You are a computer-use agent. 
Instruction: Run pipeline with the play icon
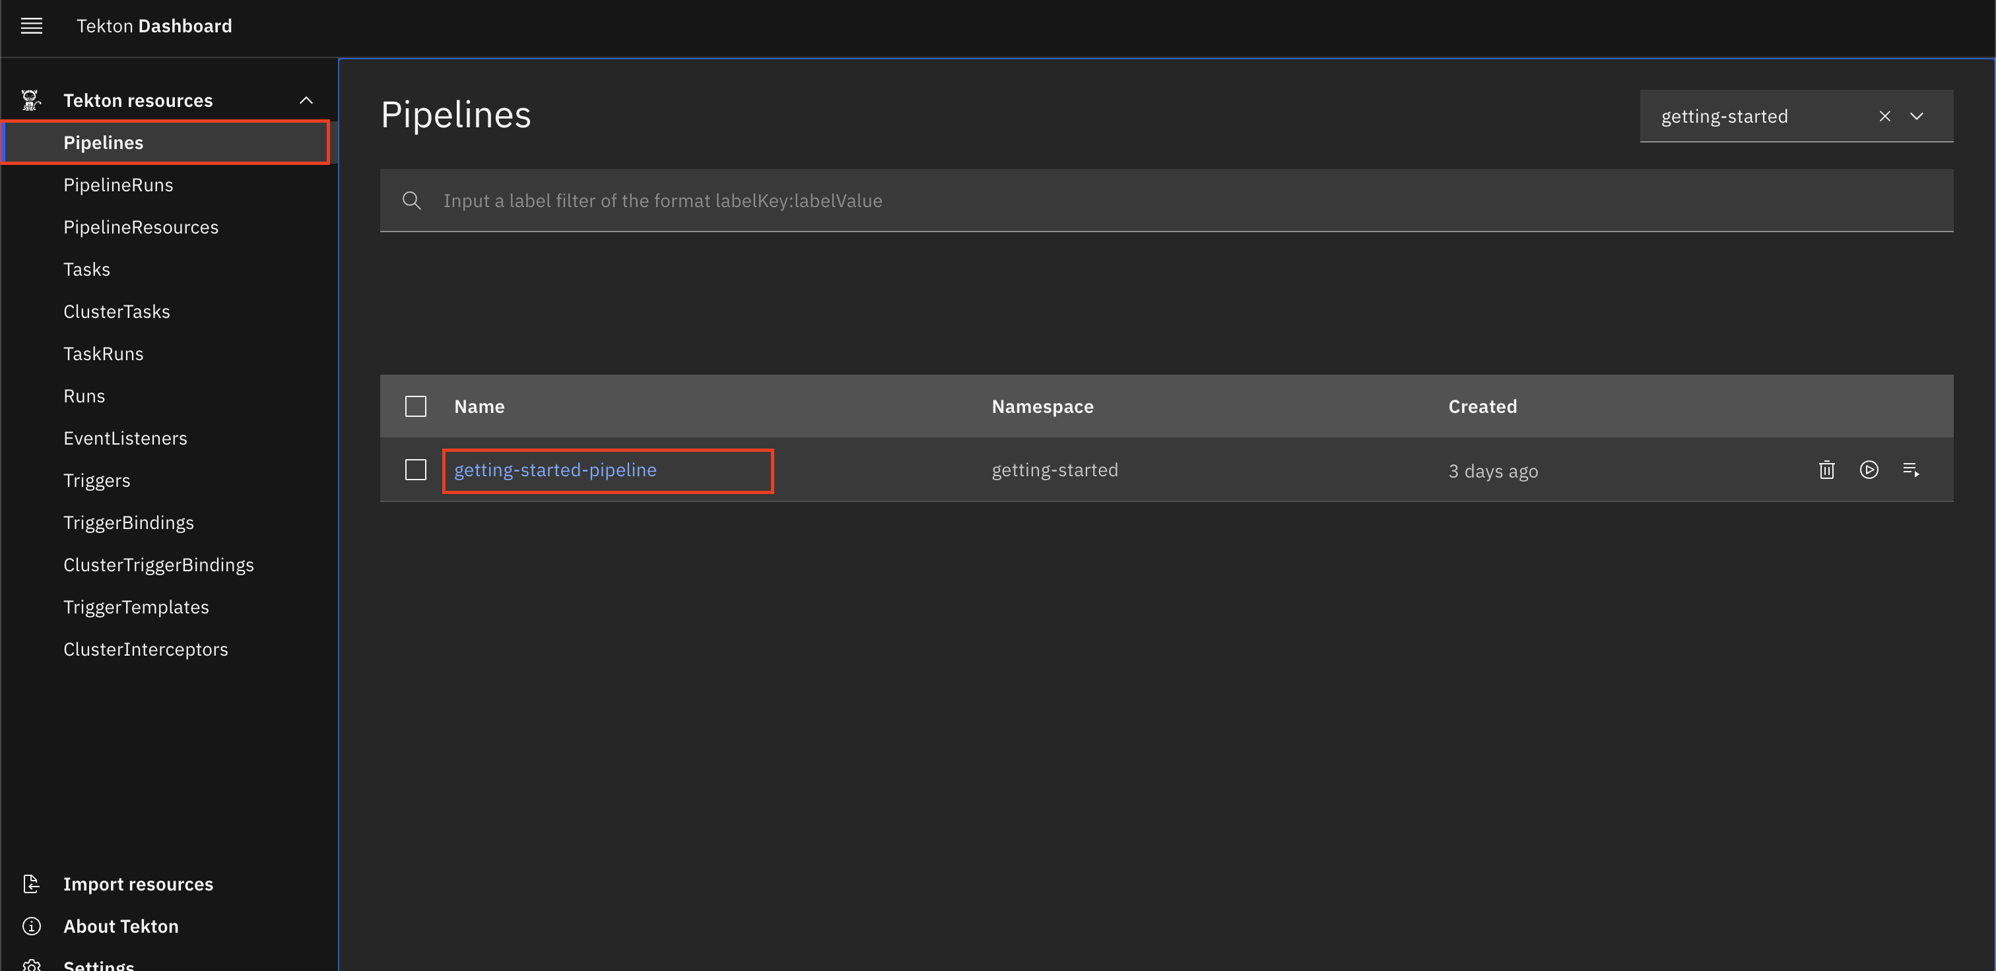(1868, 469)
